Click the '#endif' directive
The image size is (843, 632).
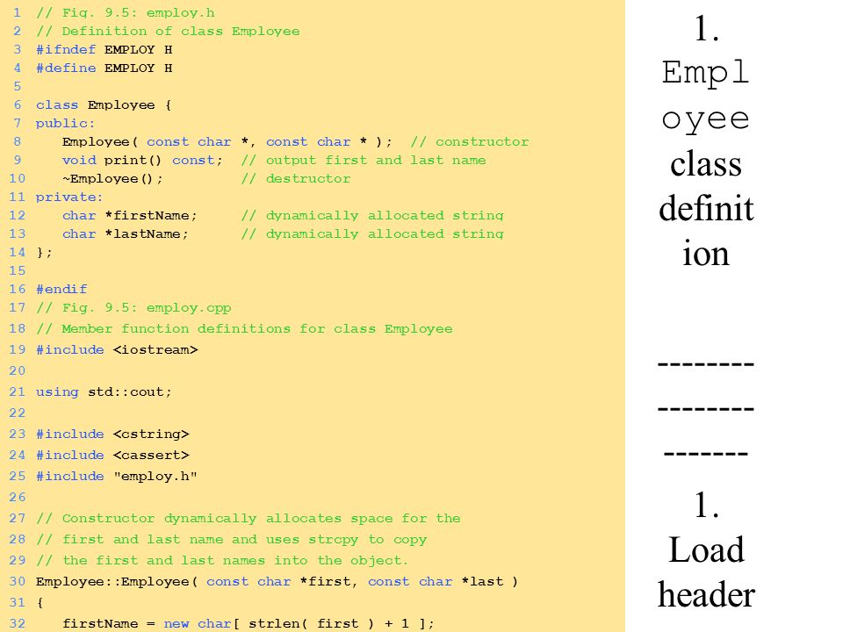pyautogui.click(x=61, y=289)
